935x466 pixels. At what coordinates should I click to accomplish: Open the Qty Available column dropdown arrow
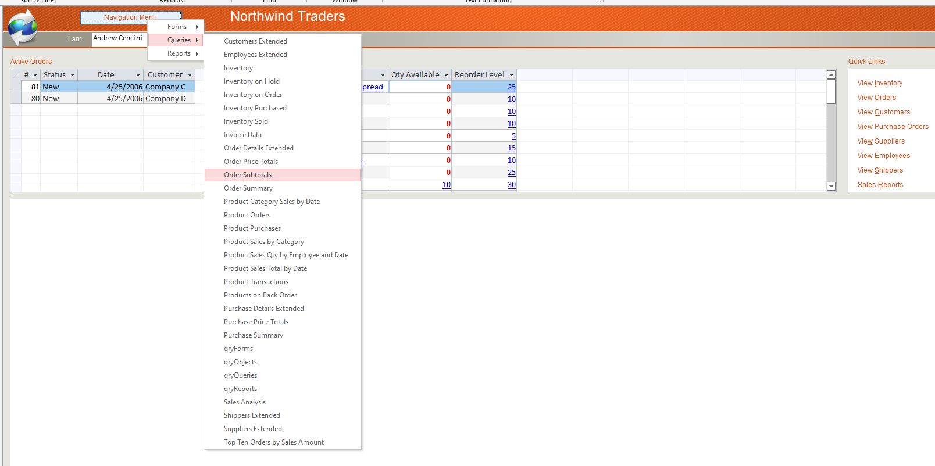pos(447,75)
